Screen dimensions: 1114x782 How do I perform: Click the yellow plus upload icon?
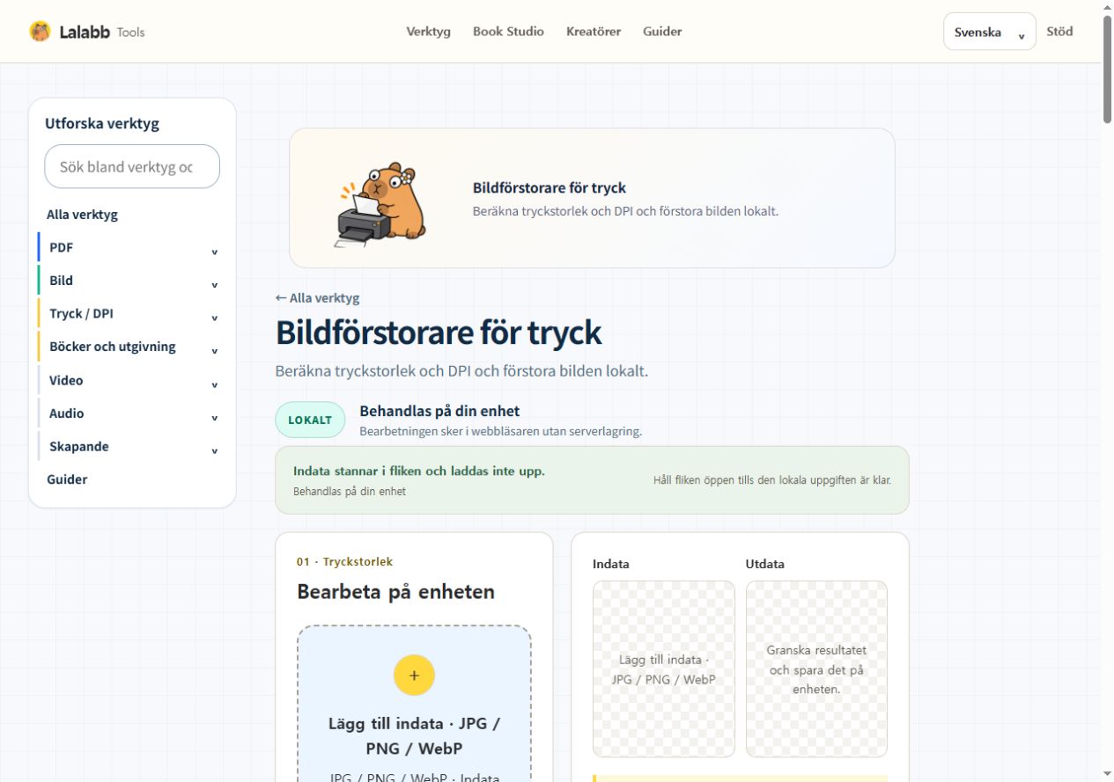414,676
